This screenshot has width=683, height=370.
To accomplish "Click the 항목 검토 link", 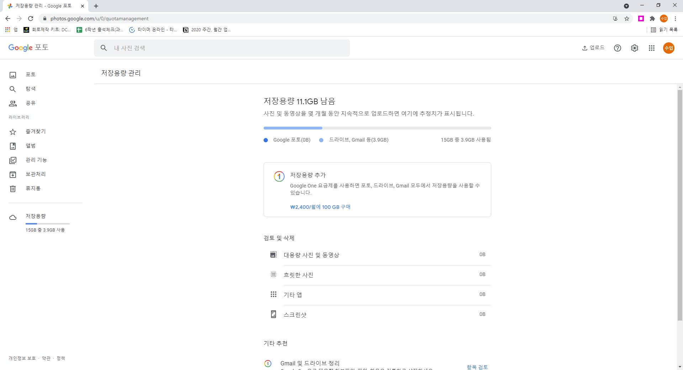I will 477,367.
